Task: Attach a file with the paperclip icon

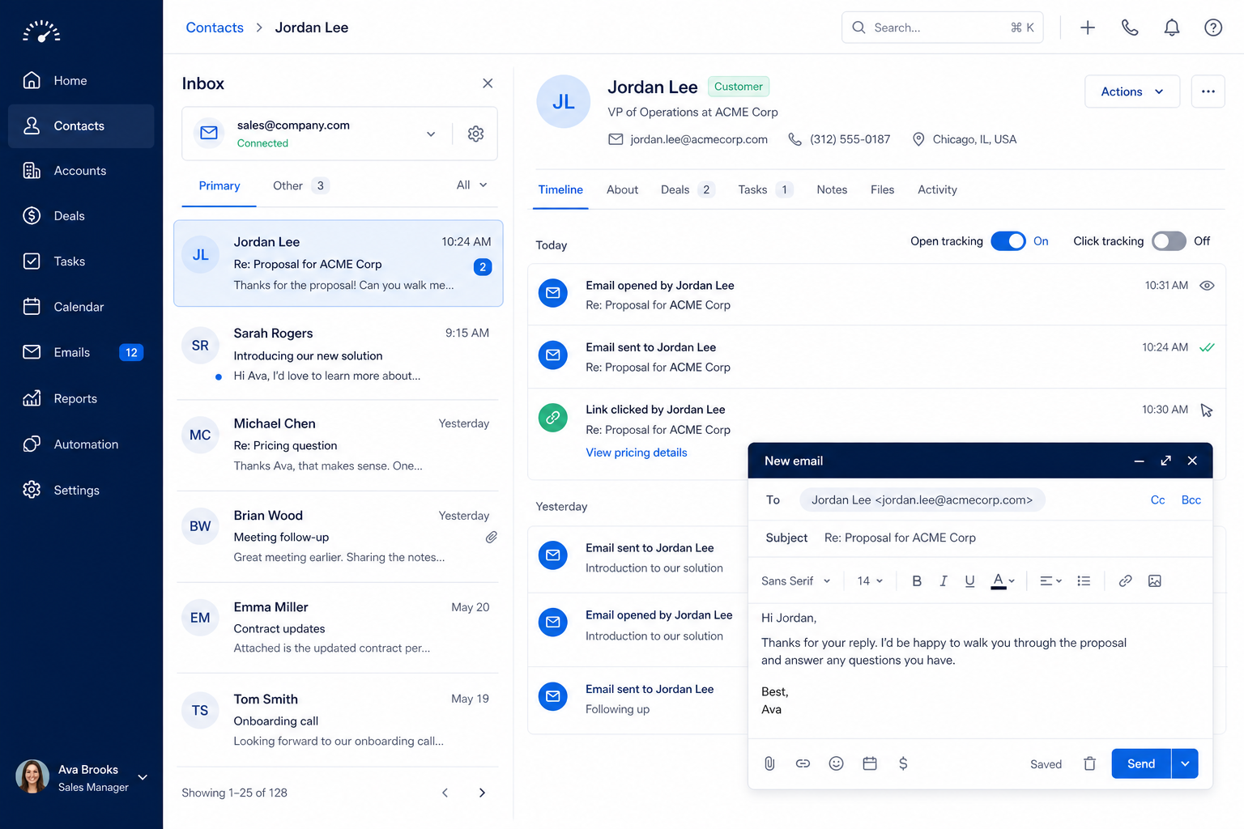Action: [x=769, y=763]
